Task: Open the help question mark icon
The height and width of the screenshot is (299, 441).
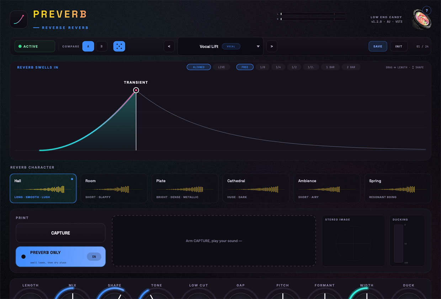Action: coord(427,10)
